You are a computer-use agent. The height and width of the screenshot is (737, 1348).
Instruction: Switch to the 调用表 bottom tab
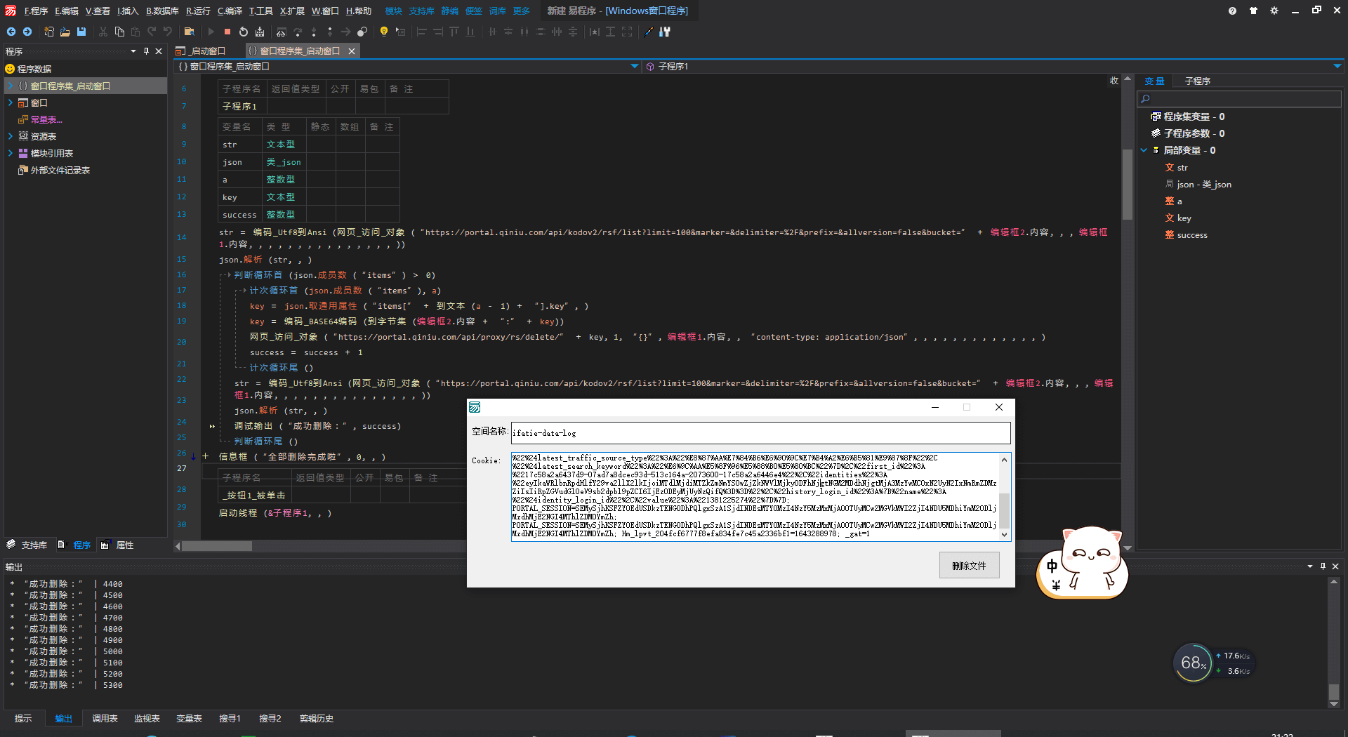click(105, 718)
